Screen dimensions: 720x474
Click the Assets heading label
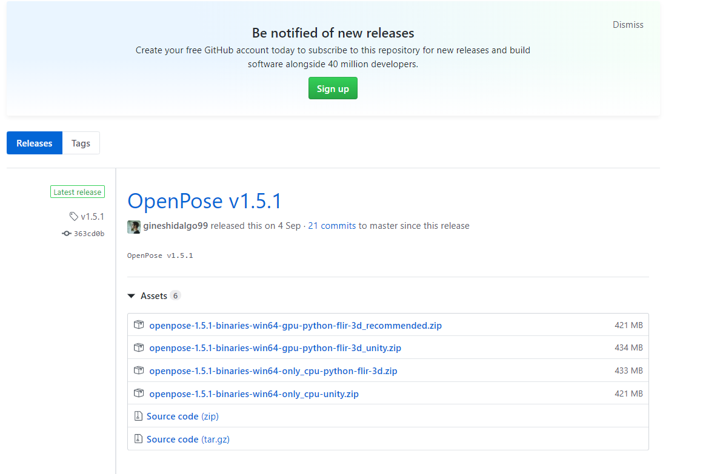coord(154,296)
